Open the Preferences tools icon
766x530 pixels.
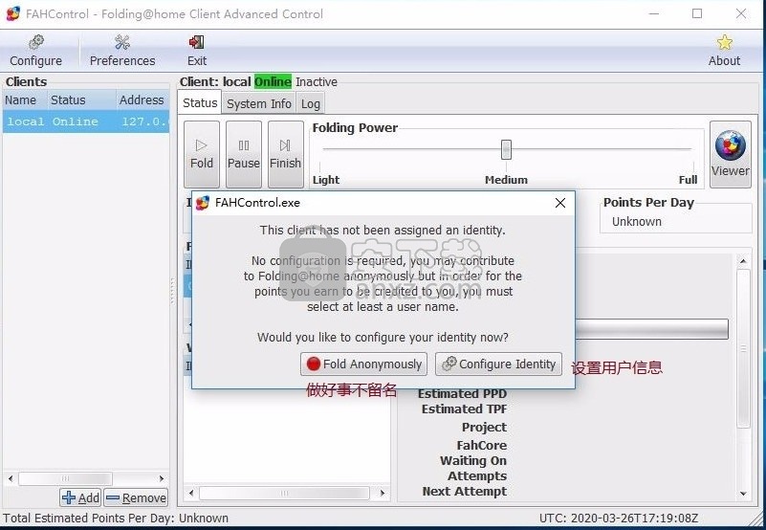[x=122, y=42]
